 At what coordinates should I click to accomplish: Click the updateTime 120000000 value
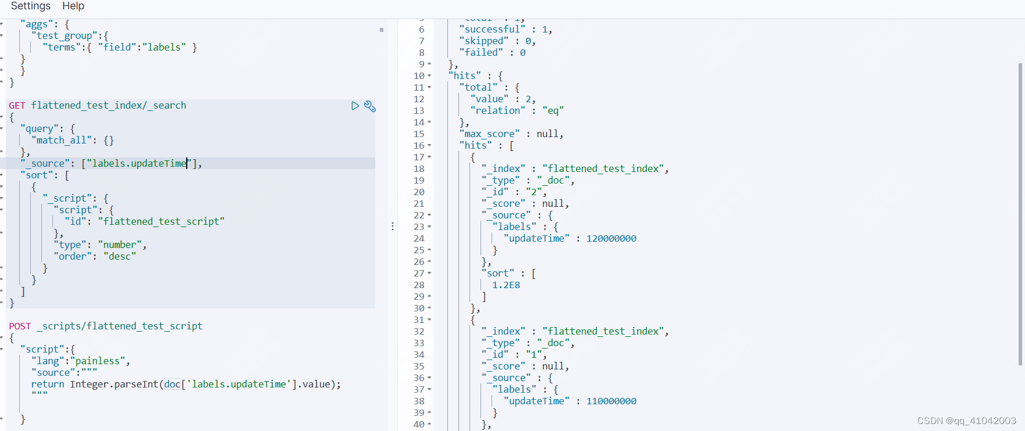[x=611, y=238]
